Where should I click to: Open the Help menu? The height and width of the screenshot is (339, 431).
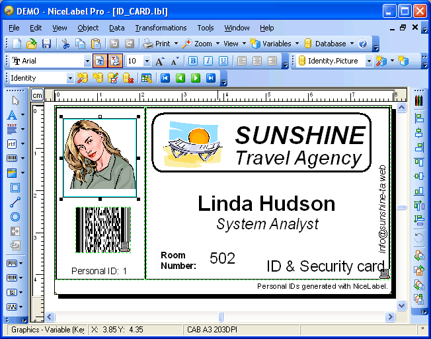pyautogui.click(x=266, y=28)
